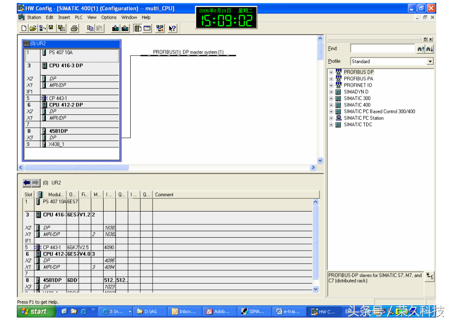Click the back arrow in detail pane
Viewport: 452px width, 322px height.
[x=27, y=183]
